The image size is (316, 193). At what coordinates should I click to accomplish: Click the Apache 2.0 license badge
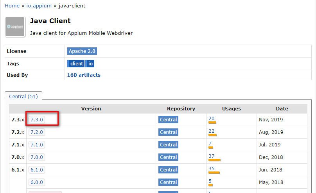(x=82, y=51)
